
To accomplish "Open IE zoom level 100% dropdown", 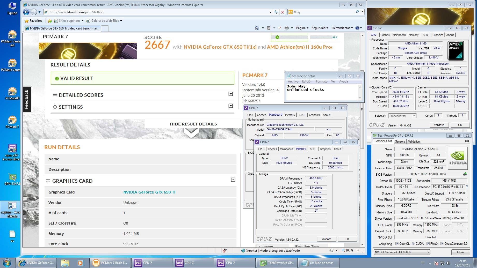I will pos(358,250).
